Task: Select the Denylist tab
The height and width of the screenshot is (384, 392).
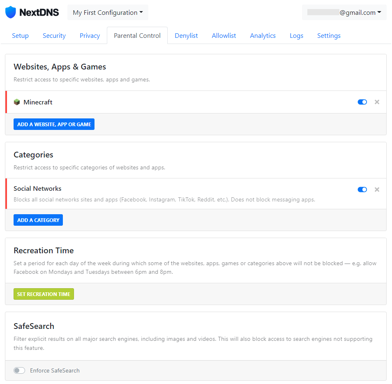Action: coord(186,36)
